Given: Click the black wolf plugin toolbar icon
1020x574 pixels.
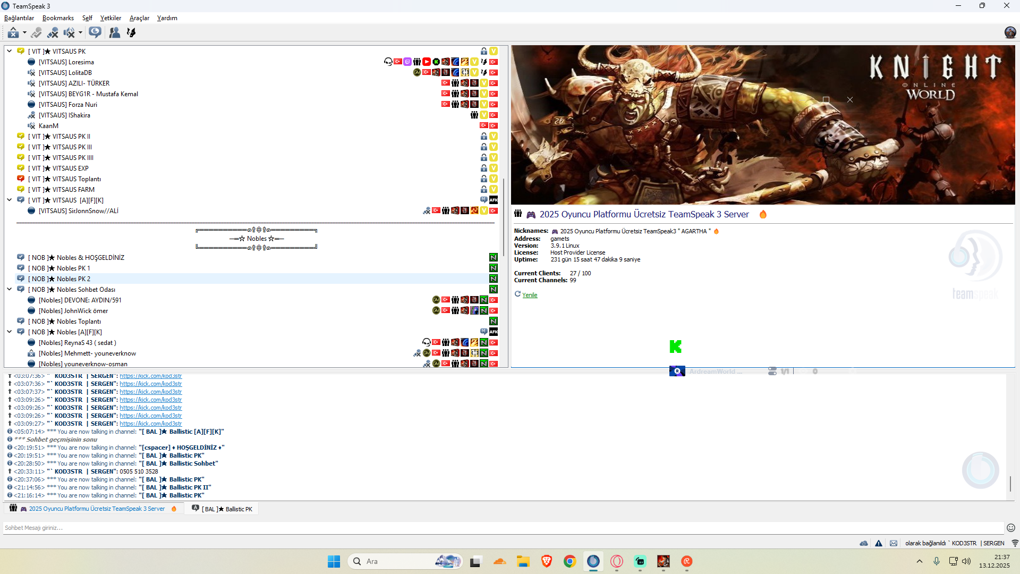Looking at the screenshot, I should [x=131, y=33].
